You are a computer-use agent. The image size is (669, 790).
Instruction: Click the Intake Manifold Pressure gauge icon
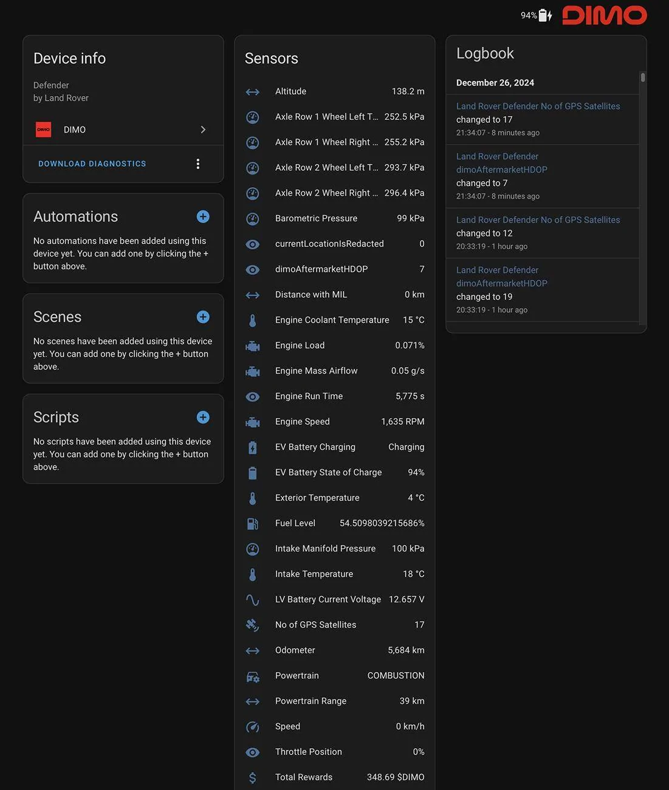pos(253,549)
